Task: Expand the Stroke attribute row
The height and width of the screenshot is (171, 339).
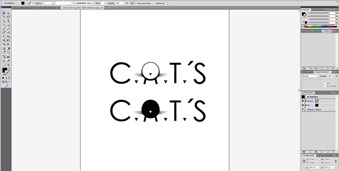Action: point(306,101)
